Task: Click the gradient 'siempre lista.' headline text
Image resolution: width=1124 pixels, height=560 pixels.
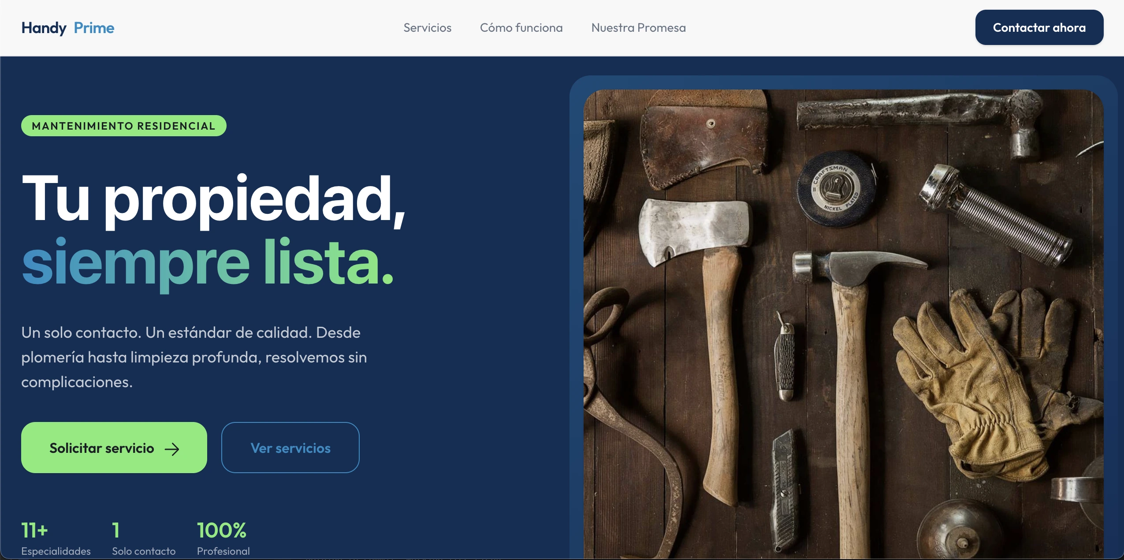Action: click(x=207, y=262)
